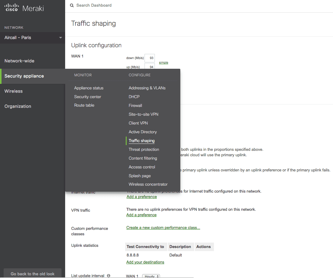
Task: Click the search magnifier icon
Action: point(72,5)
